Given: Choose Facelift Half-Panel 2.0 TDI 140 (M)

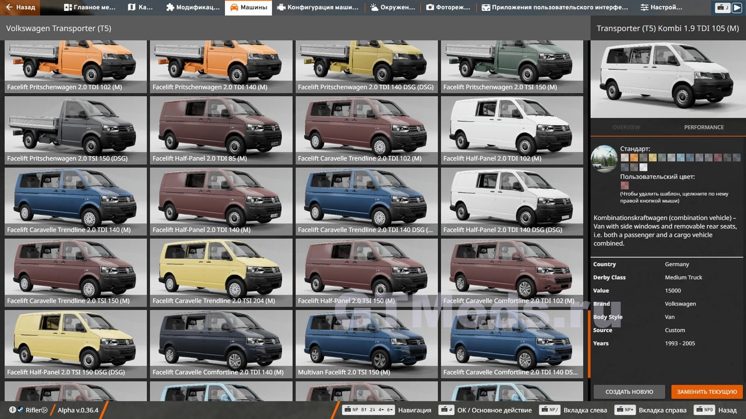Looking at the screenshot, I should pyautogui.click(x=221, y=201).
